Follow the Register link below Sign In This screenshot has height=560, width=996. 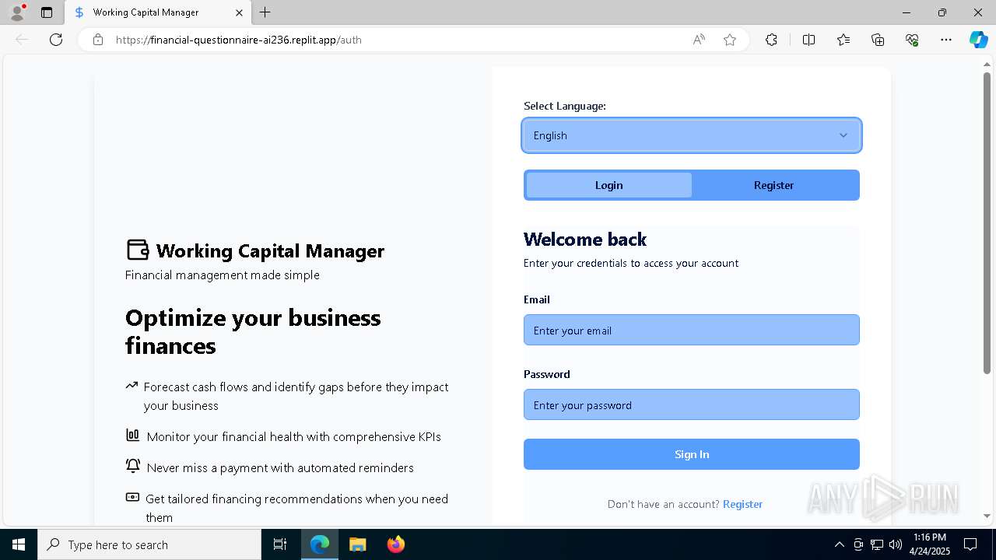742,504
